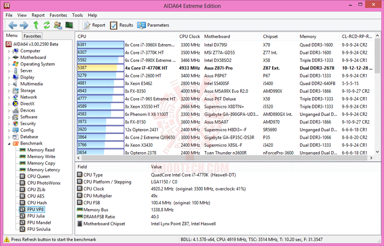Sort by the CL-RCD-RP-R column header

click(x=357, y=36)
